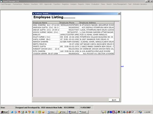The width and height of the screenshot is (153, 114).
Task: Switch to the F:\Kat... folder taskbar window
Action: click(63, 112)
